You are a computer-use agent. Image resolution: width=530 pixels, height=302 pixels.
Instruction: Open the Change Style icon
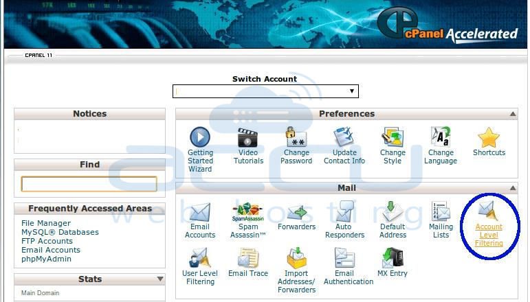[393, 137]
